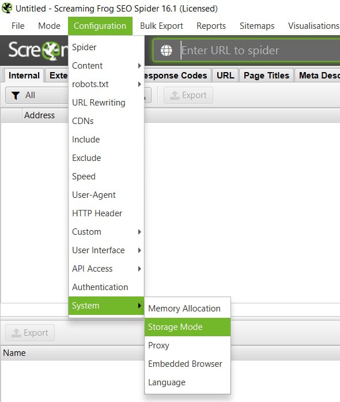This screenshot has height=402, width=340.
Task: Choose Language in System submenu
Action: pyautogui.click(x=187, y=382)
